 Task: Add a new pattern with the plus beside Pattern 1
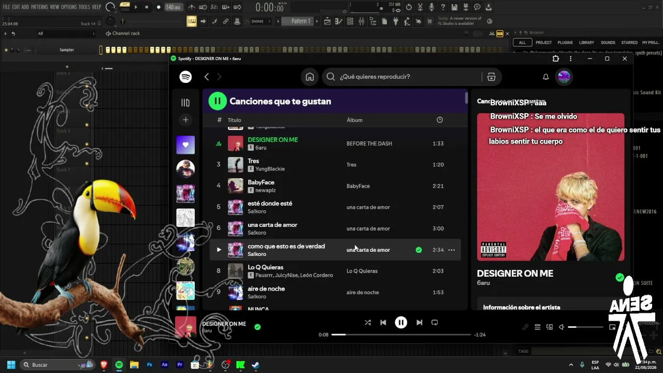click(316, 21)
